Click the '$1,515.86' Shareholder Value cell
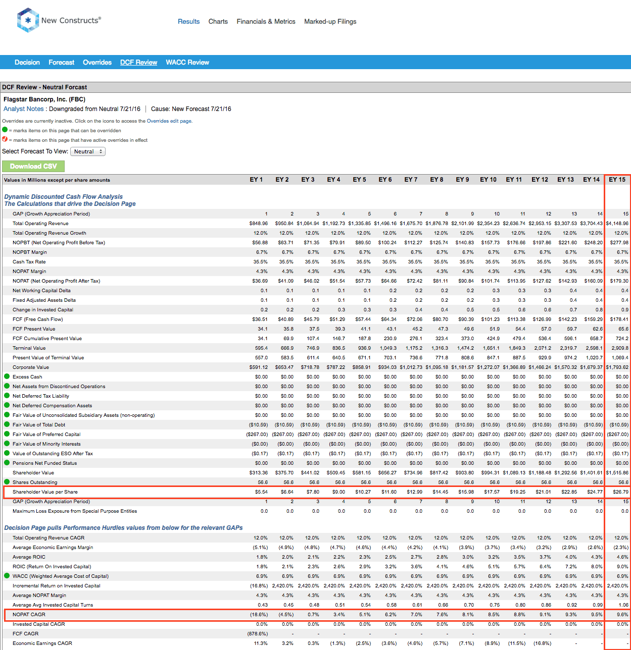The image size is (631, 650). coord(617,473)
